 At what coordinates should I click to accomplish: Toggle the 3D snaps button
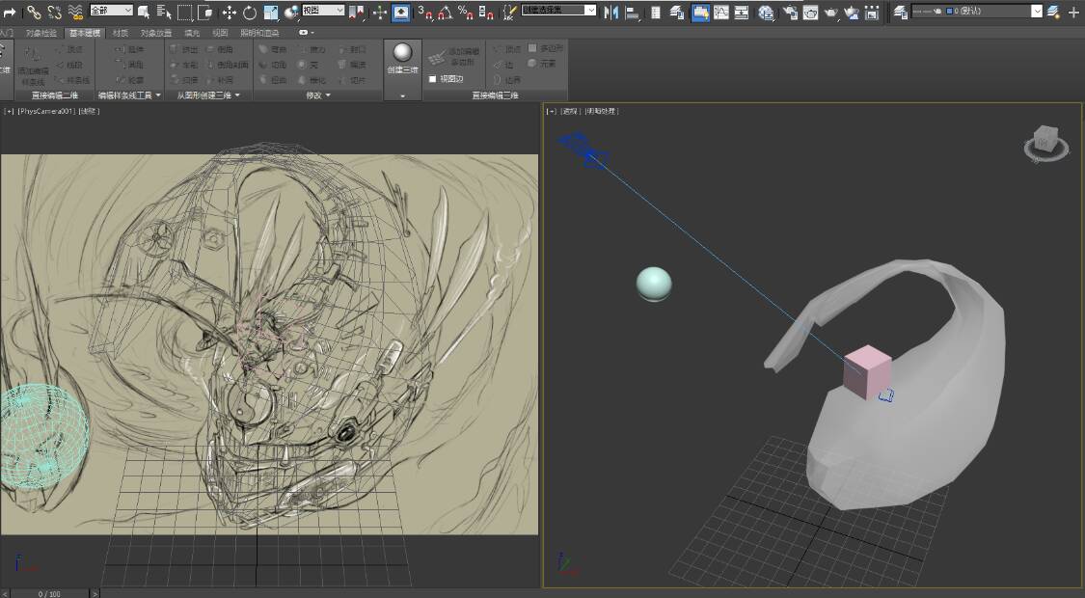423,13
